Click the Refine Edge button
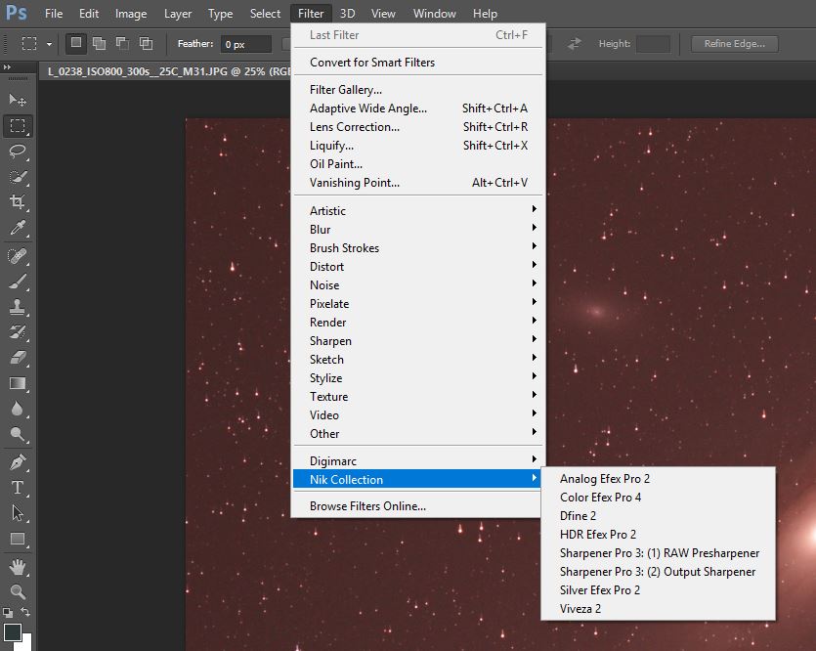The image size is (816, 651). coord(734,44)
